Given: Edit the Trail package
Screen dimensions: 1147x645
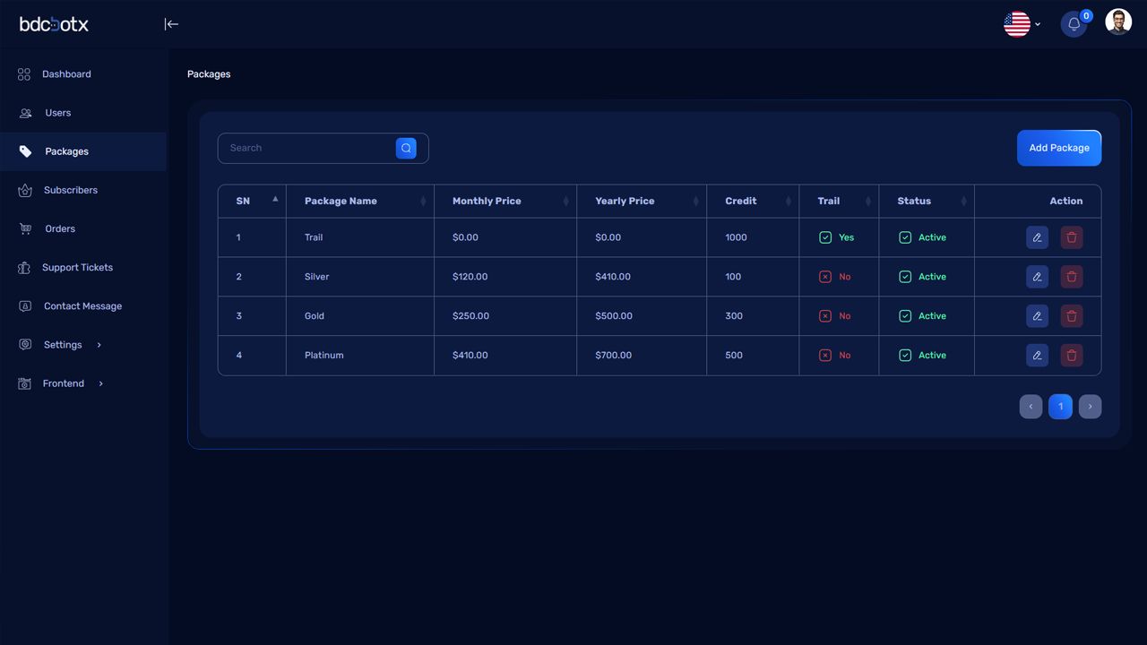Looking at the screenshot, I should pyautogui.click(x=1037, y=237).
